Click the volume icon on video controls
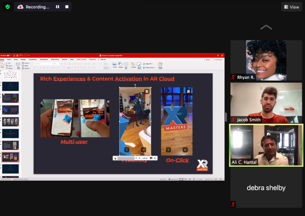 (155, 158)
